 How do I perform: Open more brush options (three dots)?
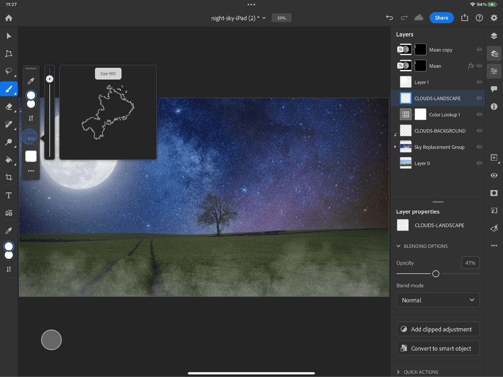[x=31, y=171]
